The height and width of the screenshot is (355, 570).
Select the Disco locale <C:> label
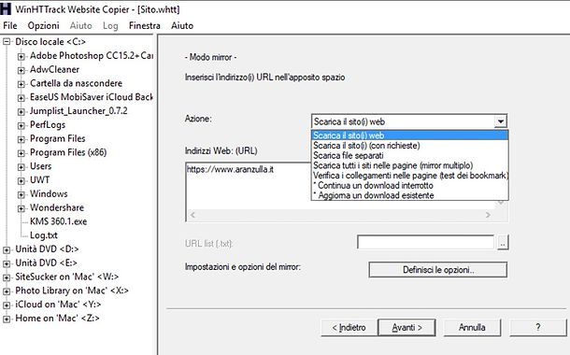pyautogui.click(x=50, y=42)
